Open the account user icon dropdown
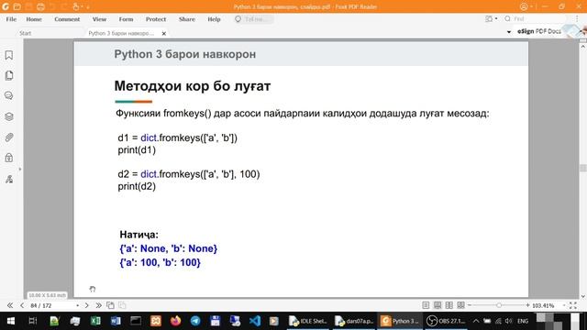The image size is (587, 330). click(x=526, y=6)
